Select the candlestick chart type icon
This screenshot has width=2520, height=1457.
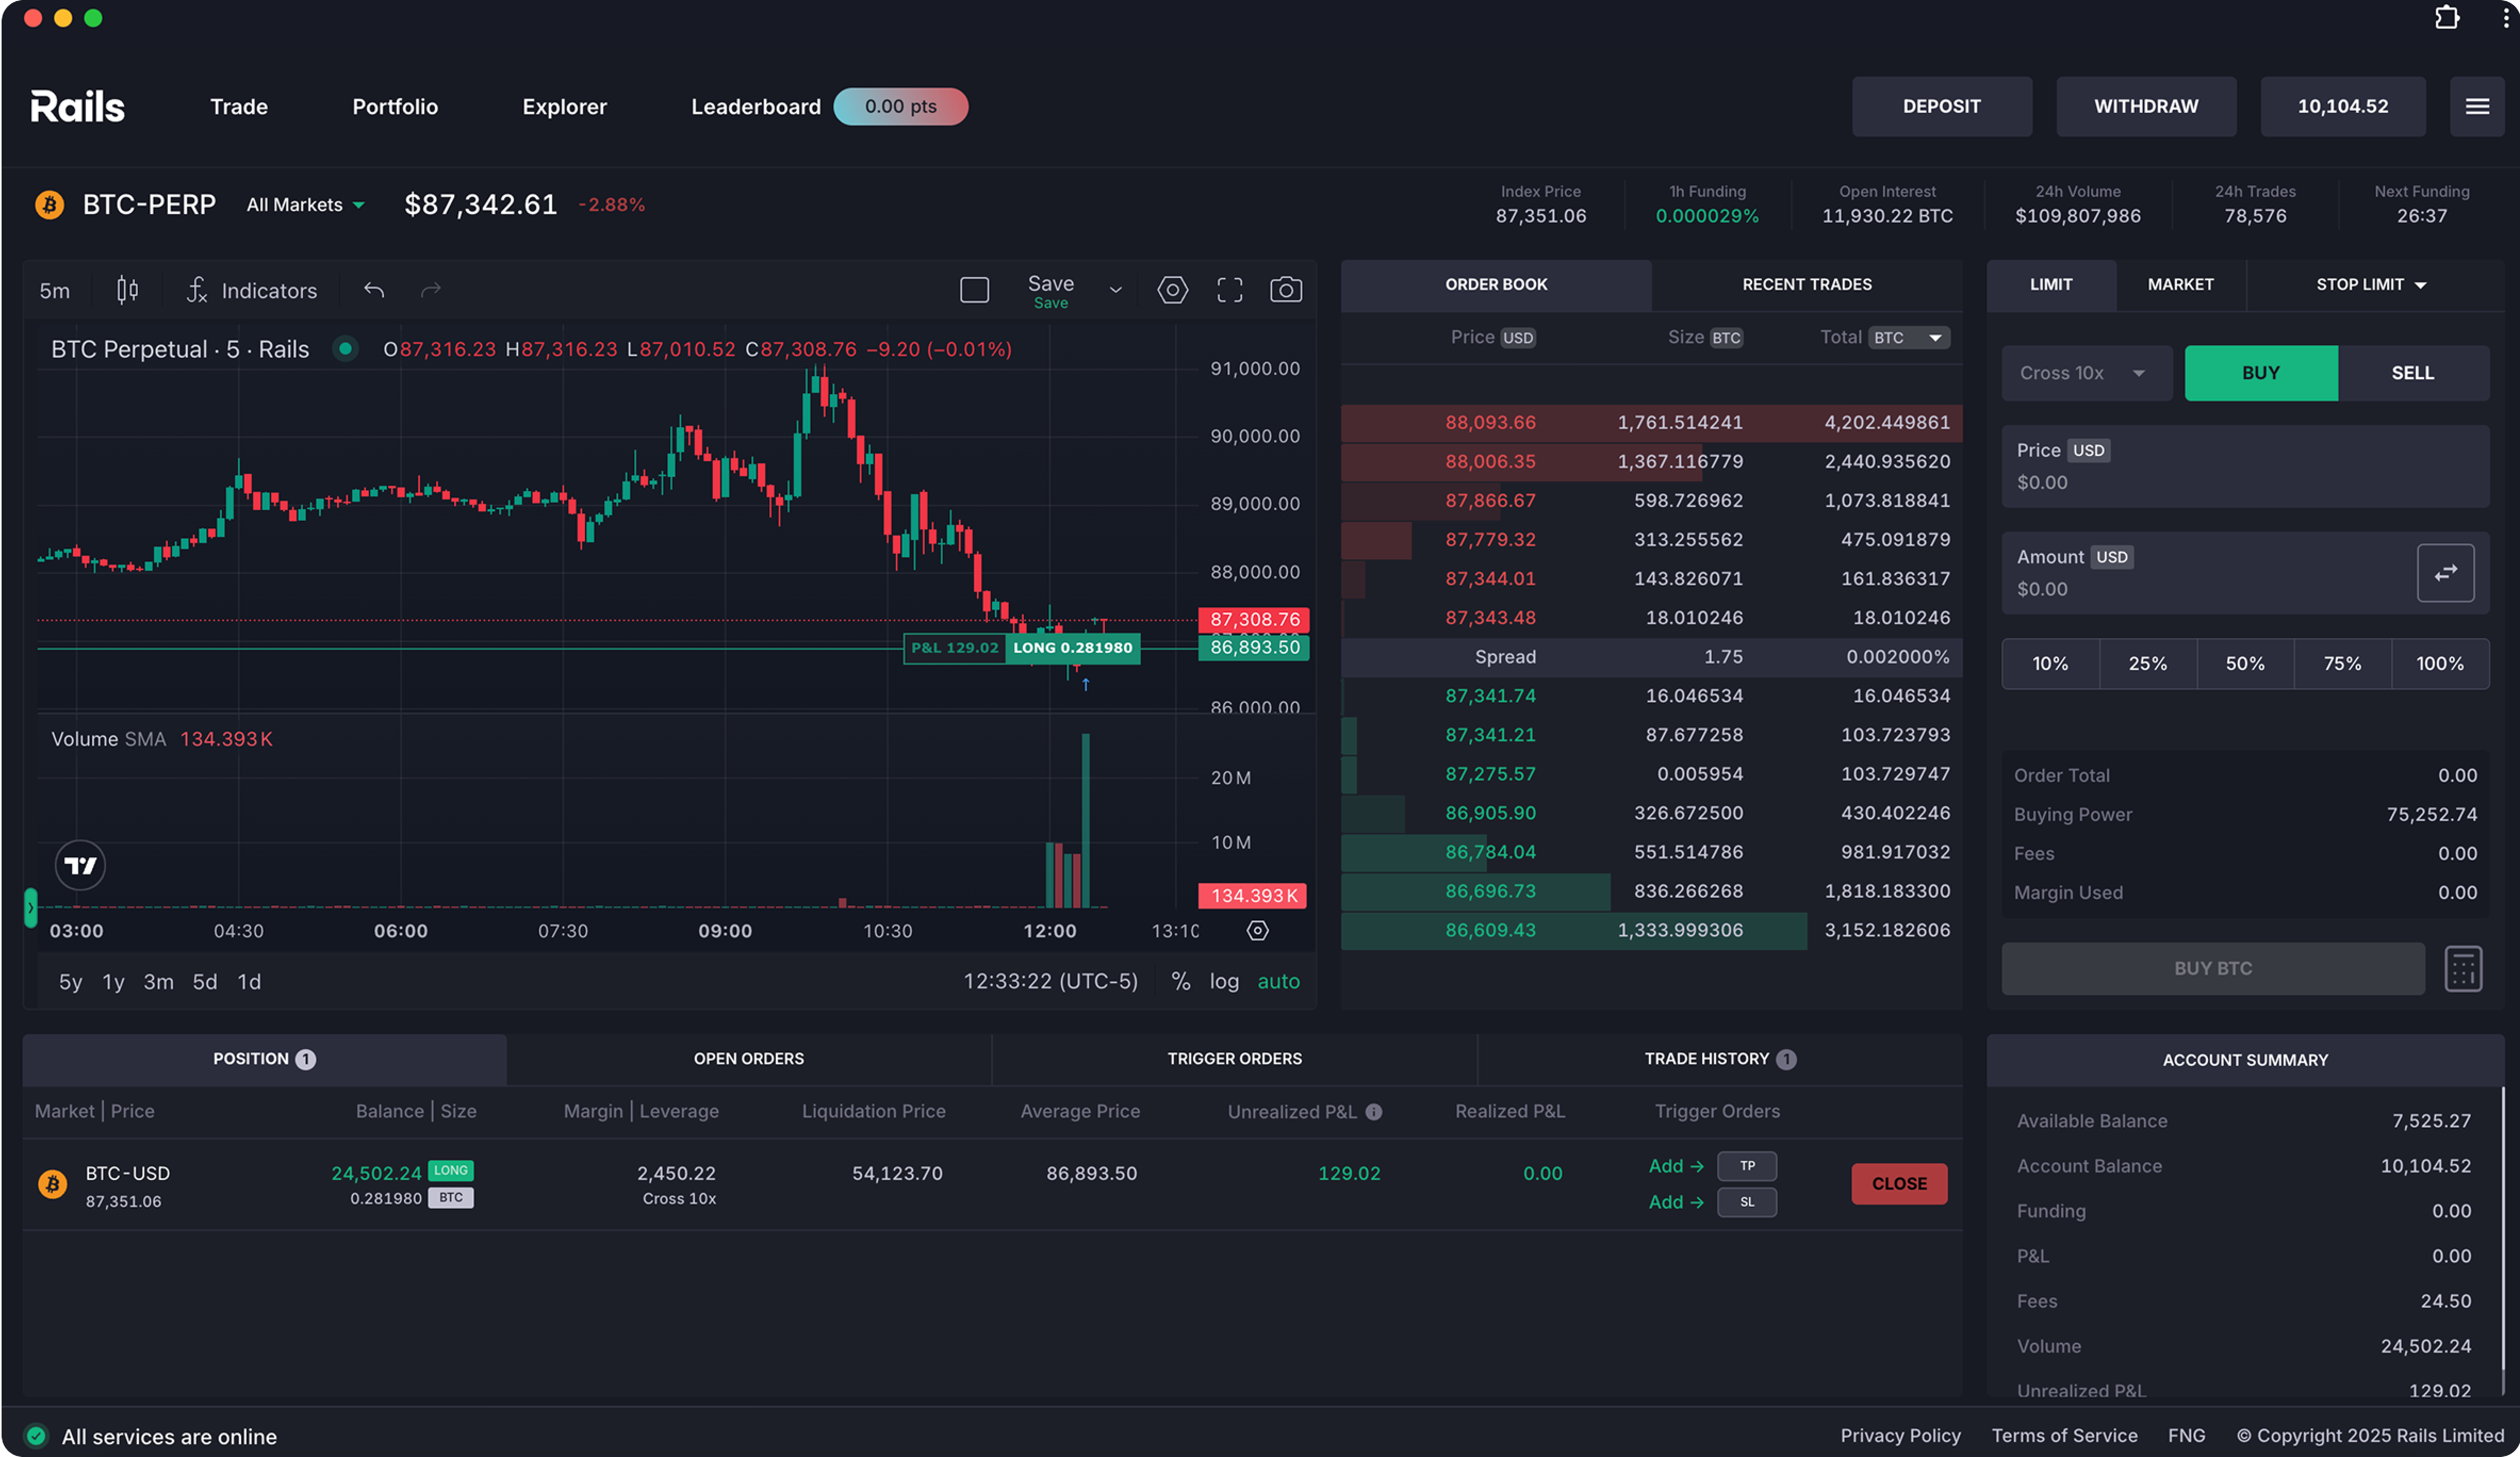click(126, 290)
